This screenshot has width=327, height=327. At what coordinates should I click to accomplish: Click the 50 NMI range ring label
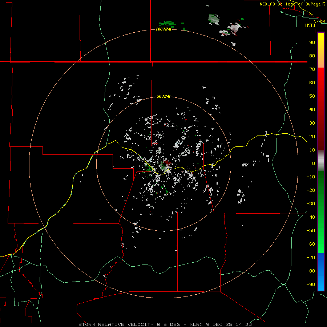pos(163,96)
